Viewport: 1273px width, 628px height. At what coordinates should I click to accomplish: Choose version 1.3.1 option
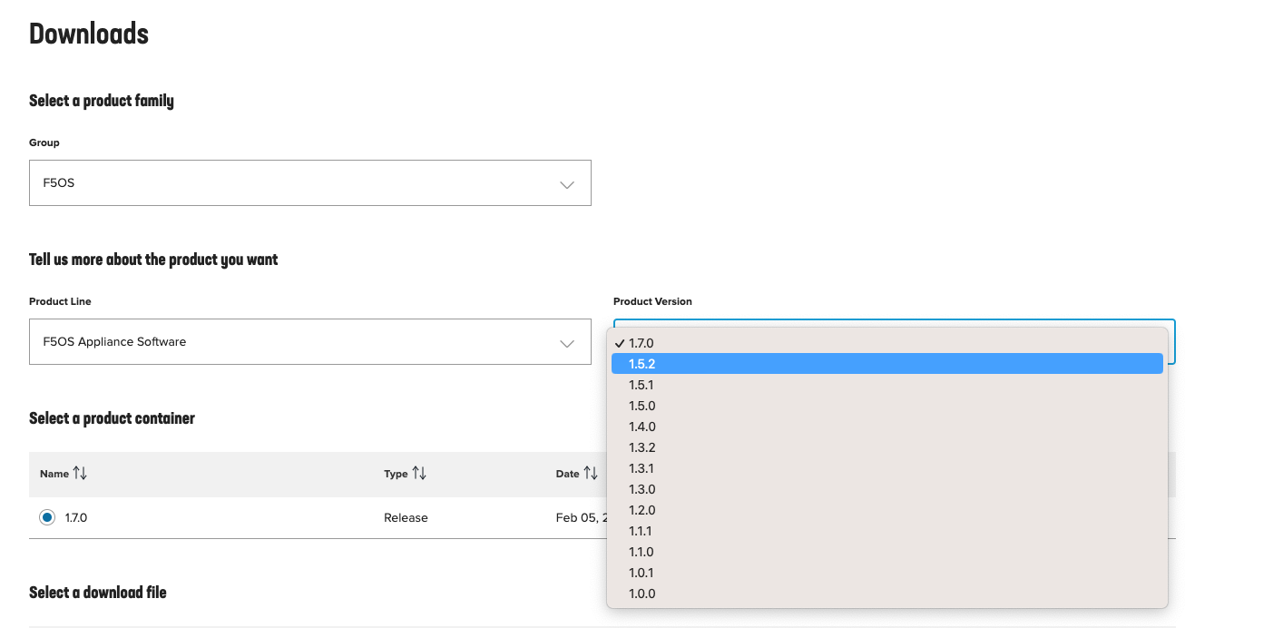point(887,468)
